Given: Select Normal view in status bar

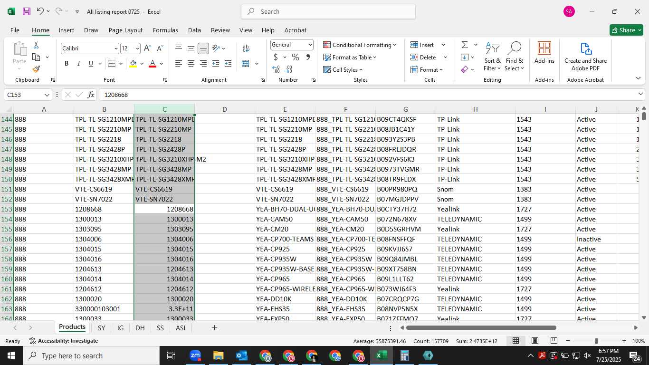Looking at the screenshot, I should [x=515, y=341].
